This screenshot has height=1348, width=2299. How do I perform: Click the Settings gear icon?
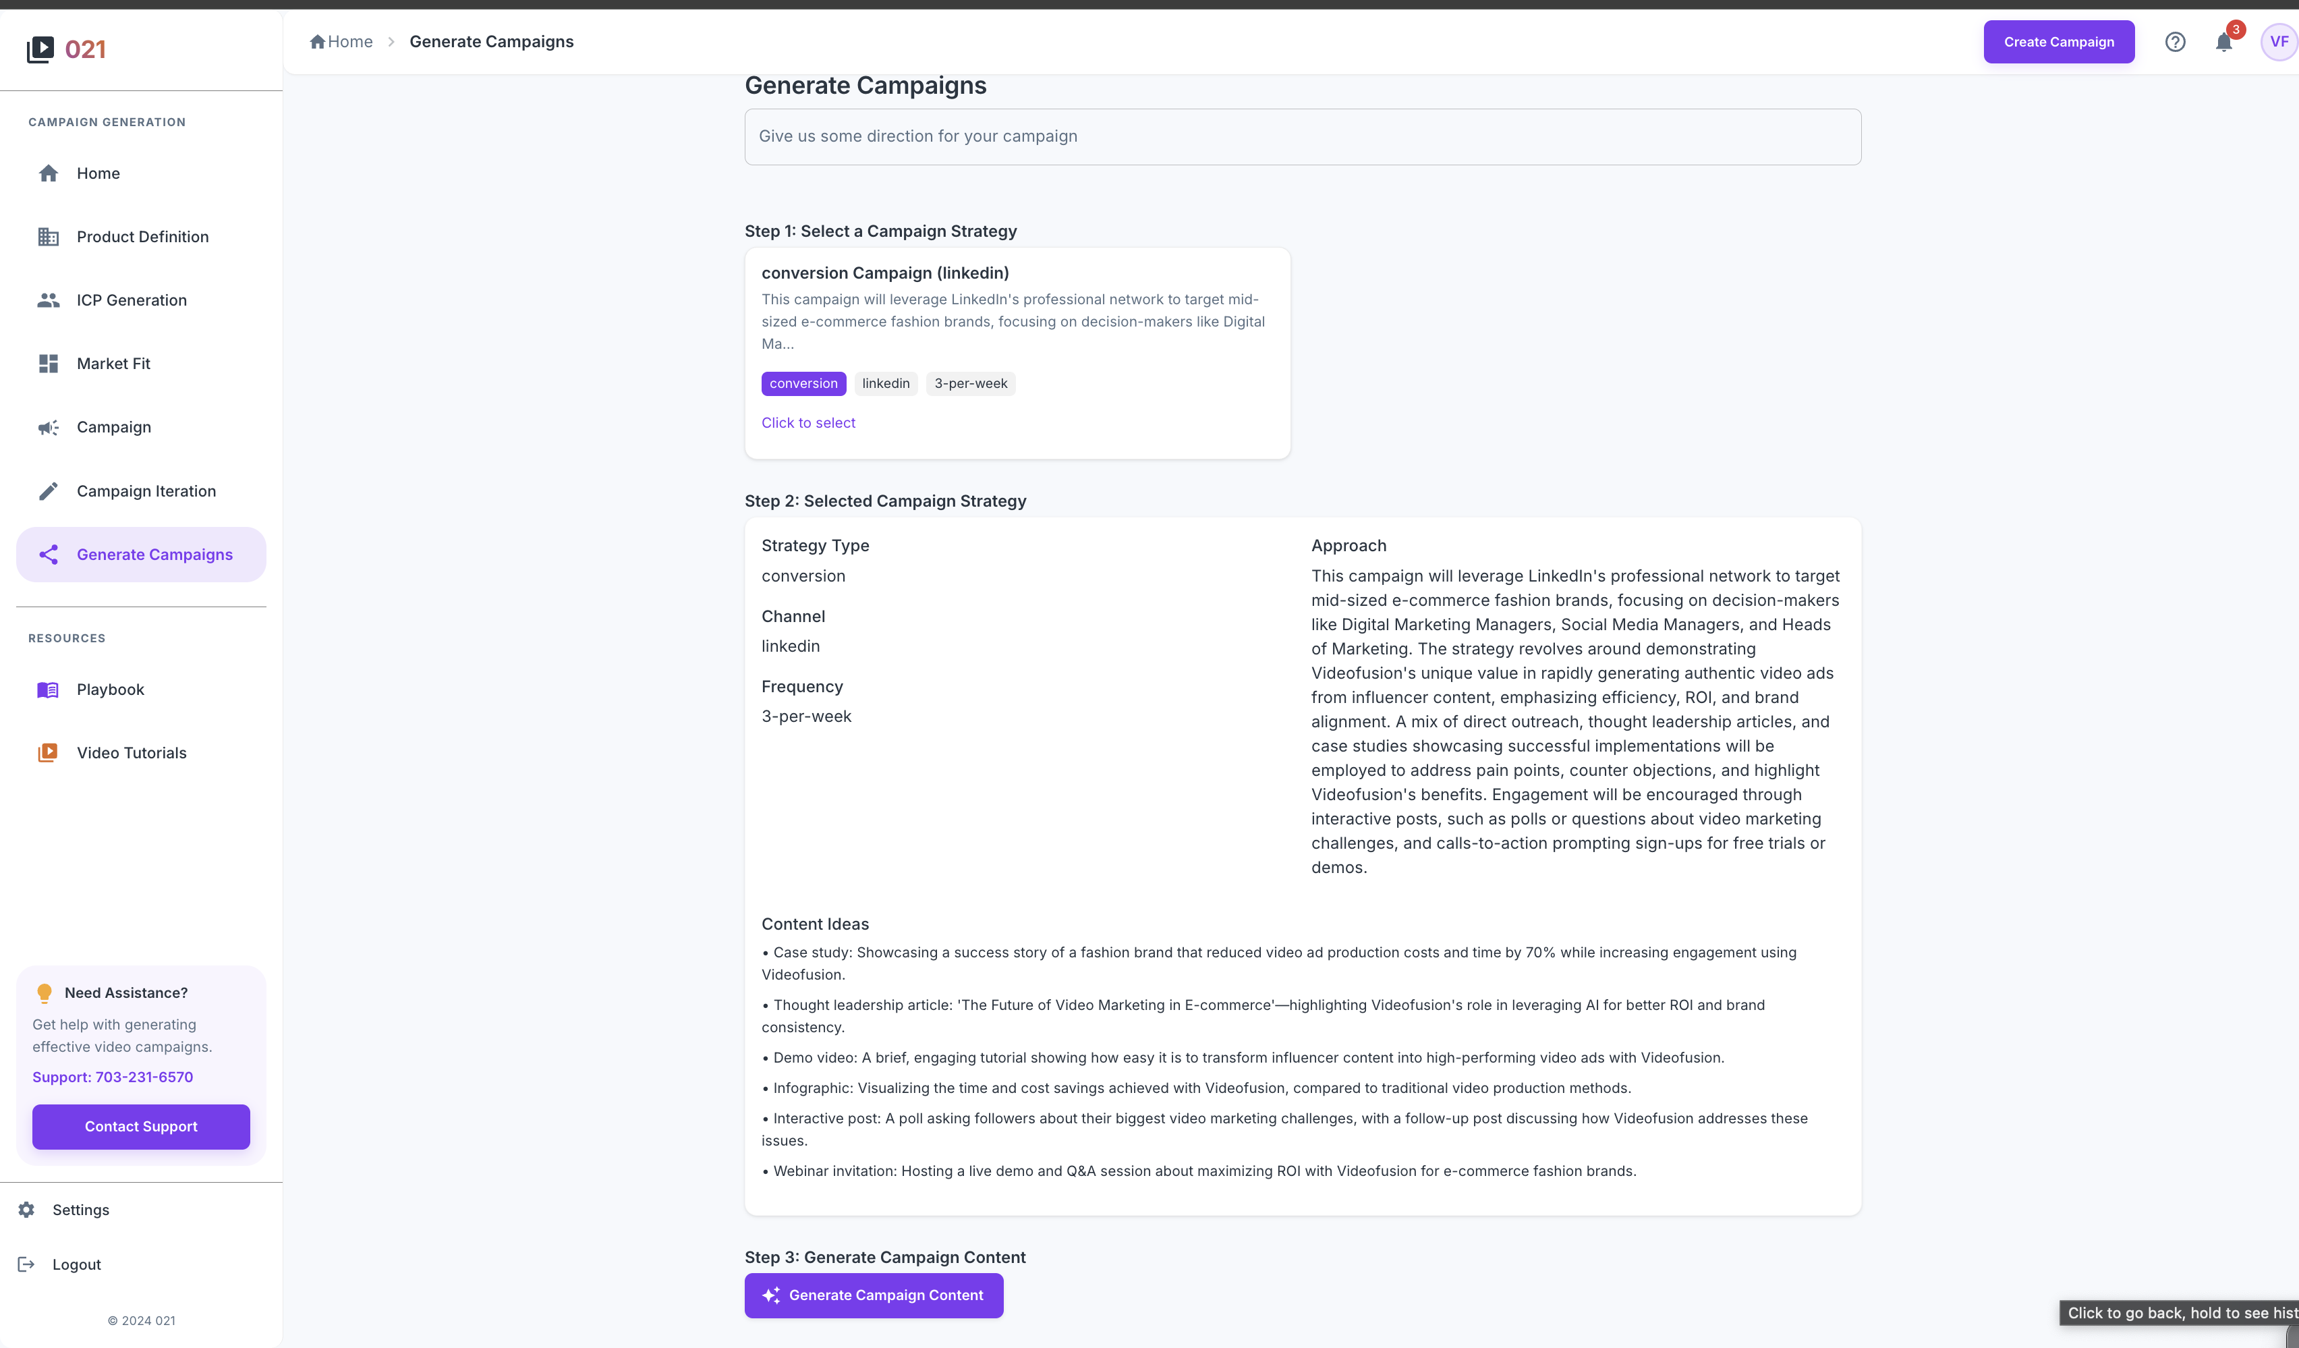pos(25,1209)
